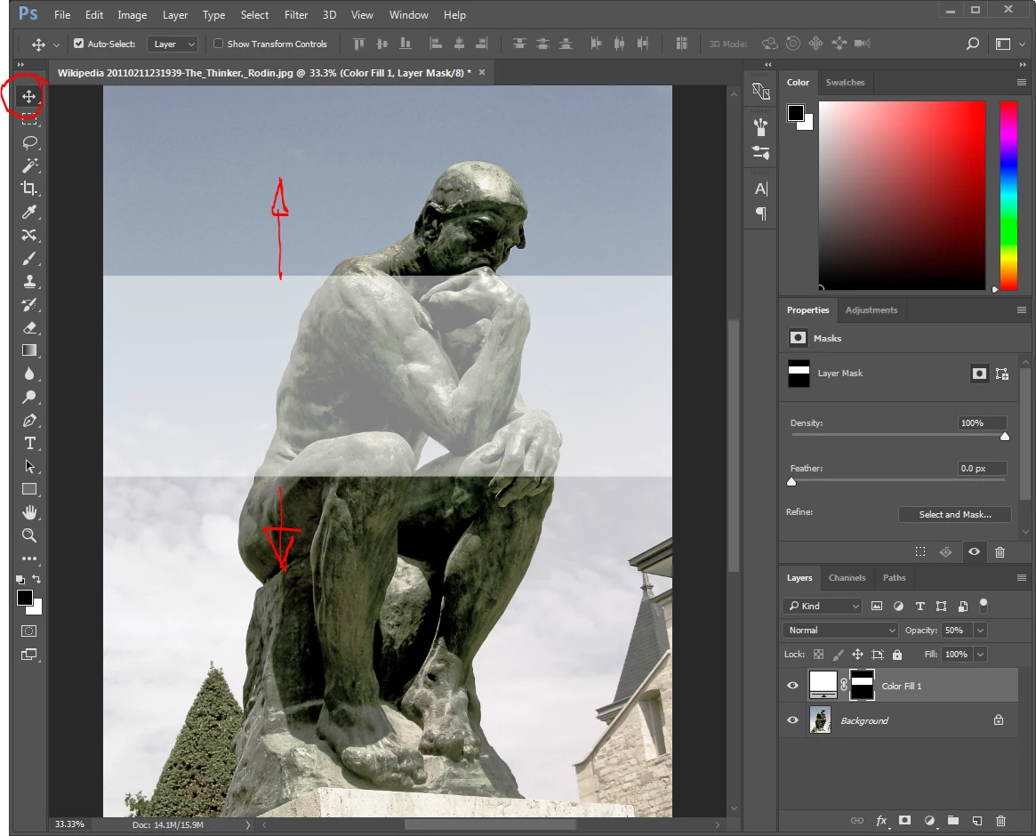Viewport: 1036px width, 836px height.
Task: Swap foreground and background colors
Action: tap(36, 579)
